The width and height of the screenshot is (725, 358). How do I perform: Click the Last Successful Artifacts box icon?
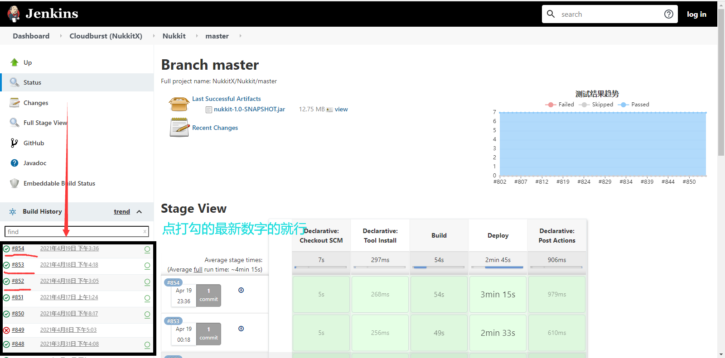(179, 104)
